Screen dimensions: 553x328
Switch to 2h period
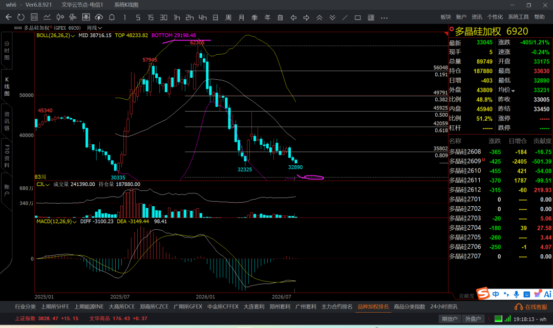point(189,17)
